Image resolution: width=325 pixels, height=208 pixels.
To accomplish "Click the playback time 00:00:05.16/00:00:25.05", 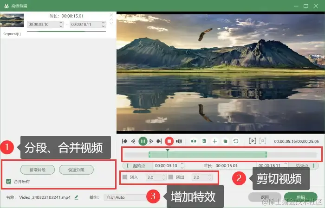I will [x=296, y=141].
